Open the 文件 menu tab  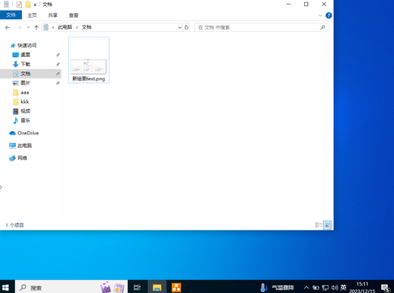(11, 15)
